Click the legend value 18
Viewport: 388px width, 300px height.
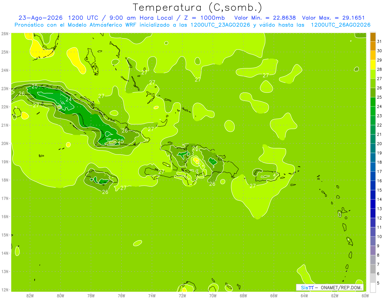tap(379, 162)
